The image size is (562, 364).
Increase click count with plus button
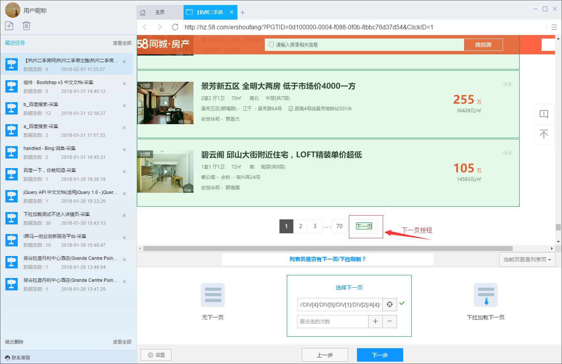coord(375,321)
